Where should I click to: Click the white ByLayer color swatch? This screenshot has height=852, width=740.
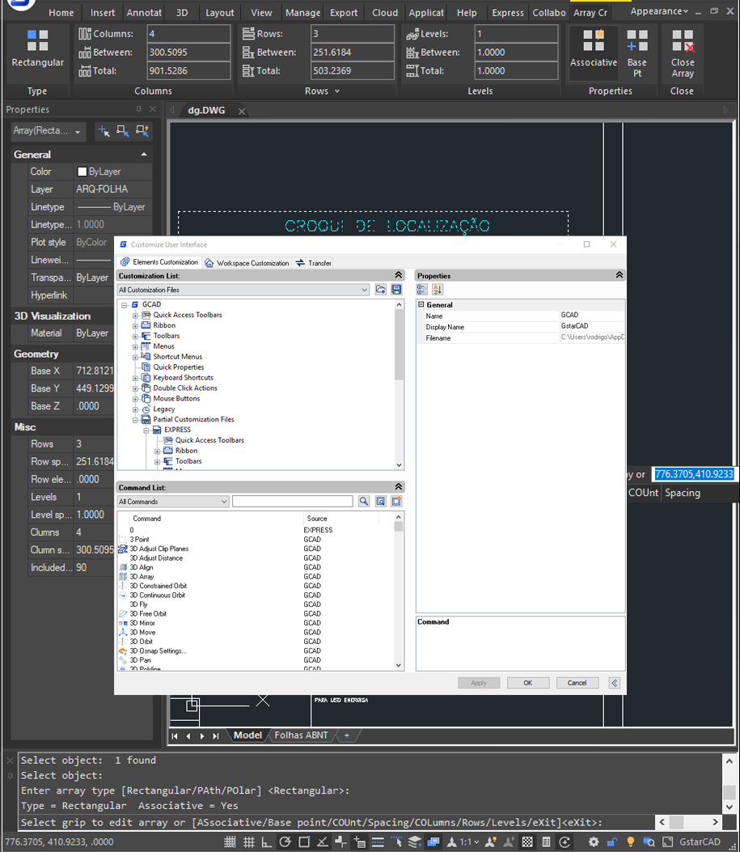pyautogui.click(x=82, y=172)
